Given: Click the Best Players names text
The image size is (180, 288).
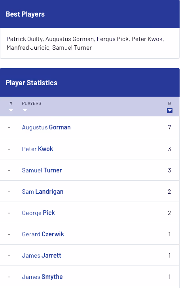Looking at the screenshot, I should click(85, 43).
